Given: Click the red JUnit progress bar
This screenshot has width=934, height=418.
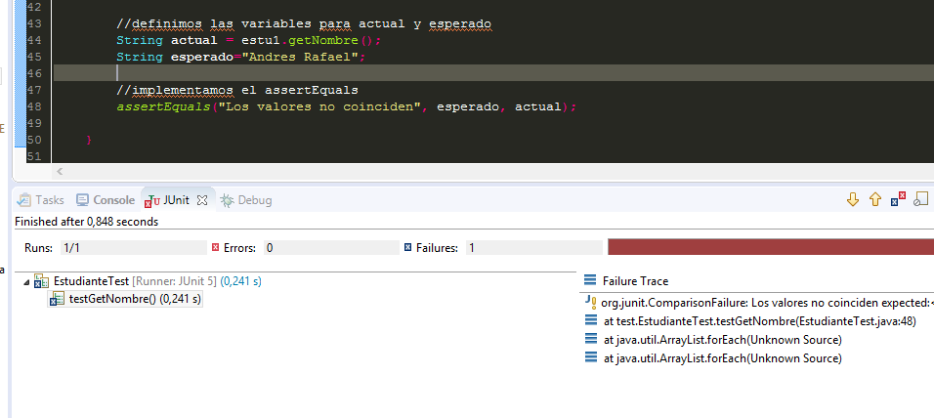Looking at the screenshot, I should pyautogui.click(x=771, y=247).
